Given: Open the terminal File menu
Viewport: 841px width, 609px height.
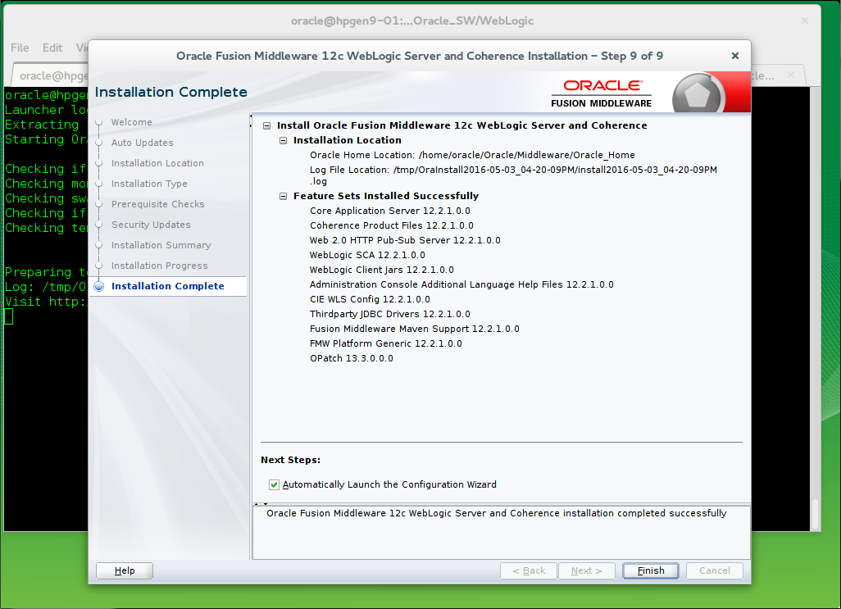Looking at the screenshot, I should pos(20,48).
